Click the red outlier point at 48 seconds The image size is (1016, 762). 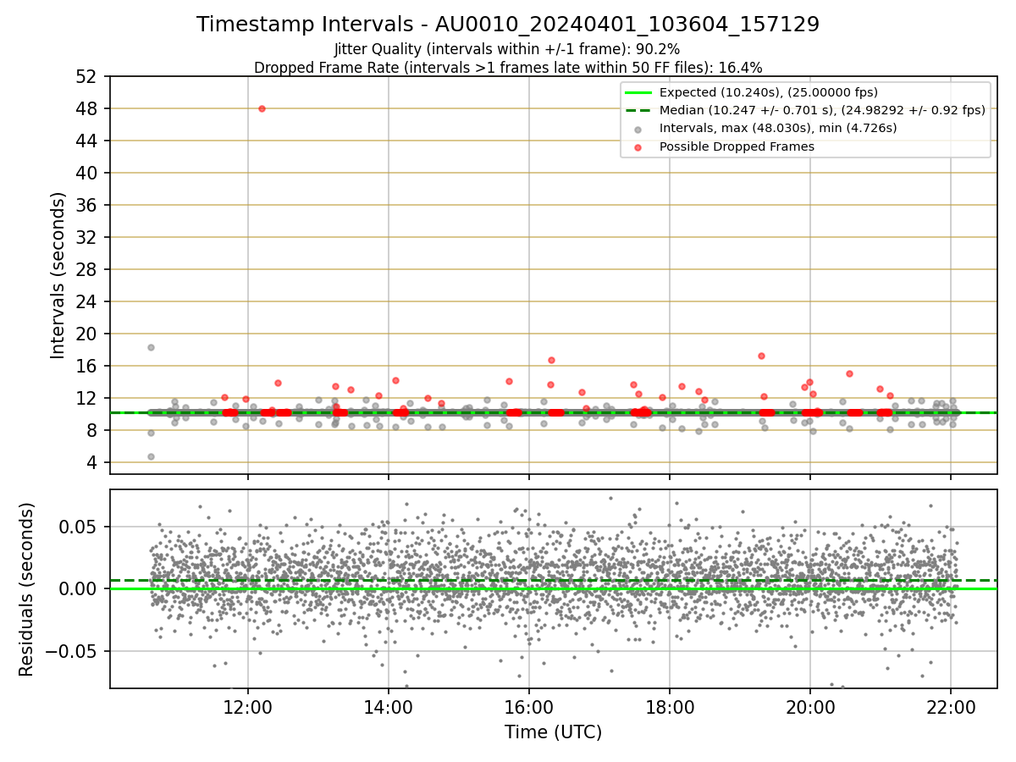(262, 108)
